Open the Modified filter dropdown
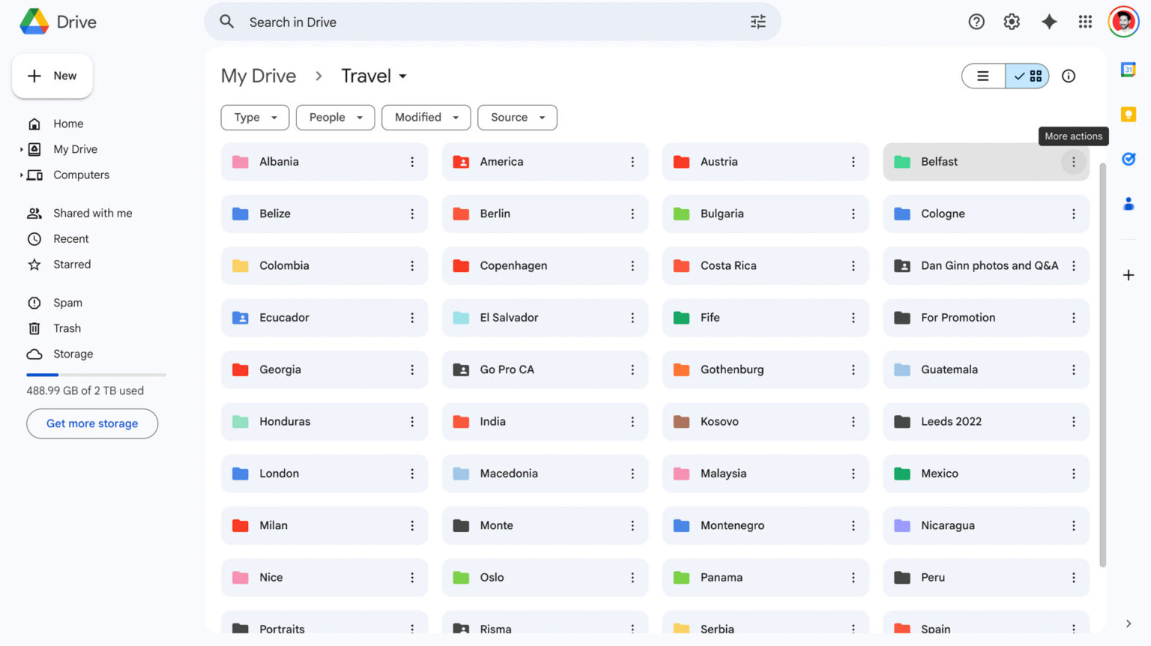The image size is (1151, 646). [x=426, y=118]
